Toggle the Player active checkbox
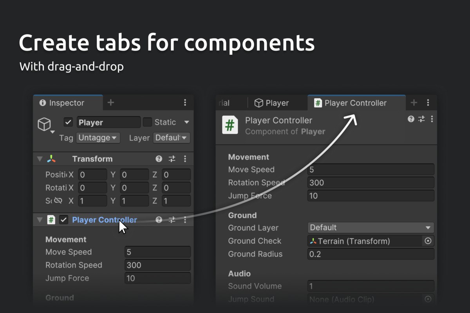The width and height of the screenshot is (470, 313). 69,122
